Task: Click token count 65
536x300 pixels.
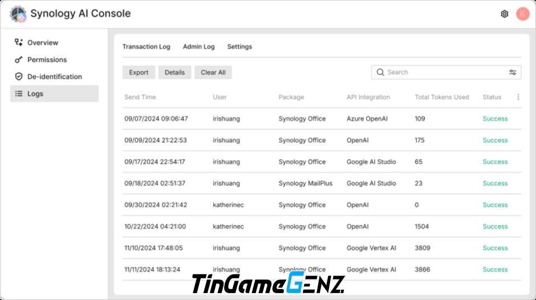Action: (419, 162)
